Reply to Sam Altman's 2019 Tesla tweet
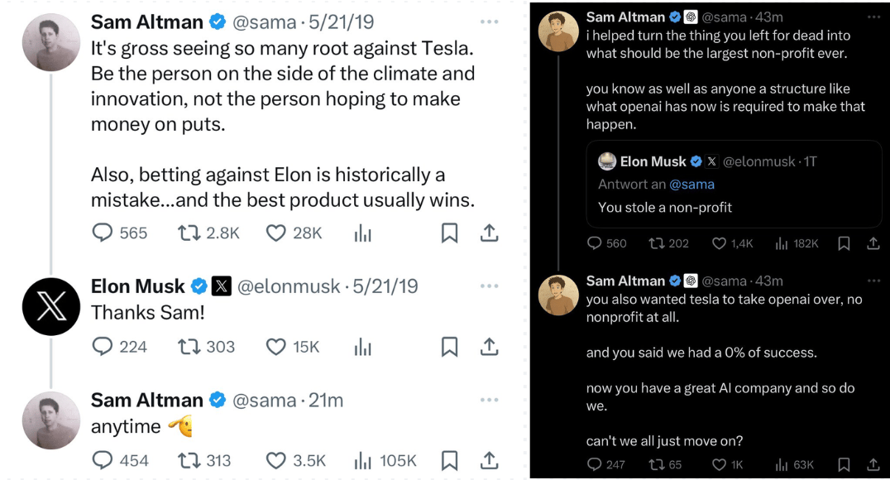Viewport: 890px width, 480px height. tap(103, 233)
